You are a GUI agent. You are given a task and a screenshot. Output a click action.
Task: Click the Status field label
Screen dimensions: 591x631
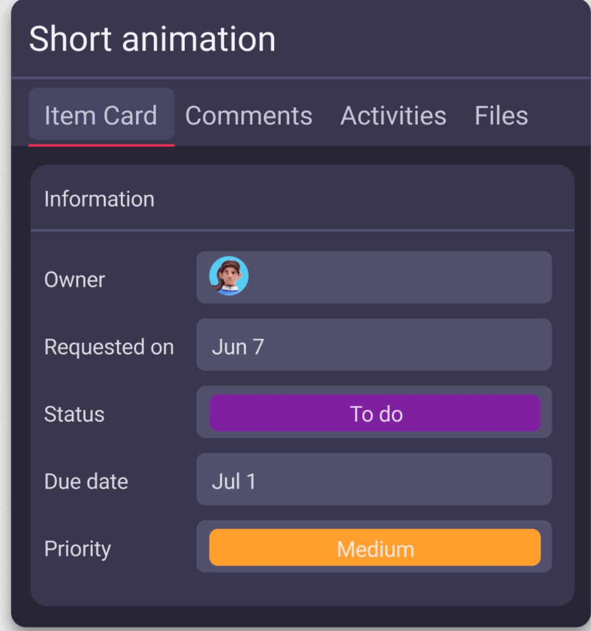click(74, 414)
